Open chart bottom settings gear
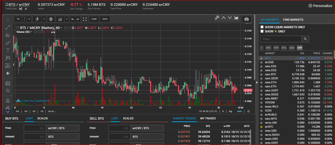335x145 pixels. [x=248, y=111]
